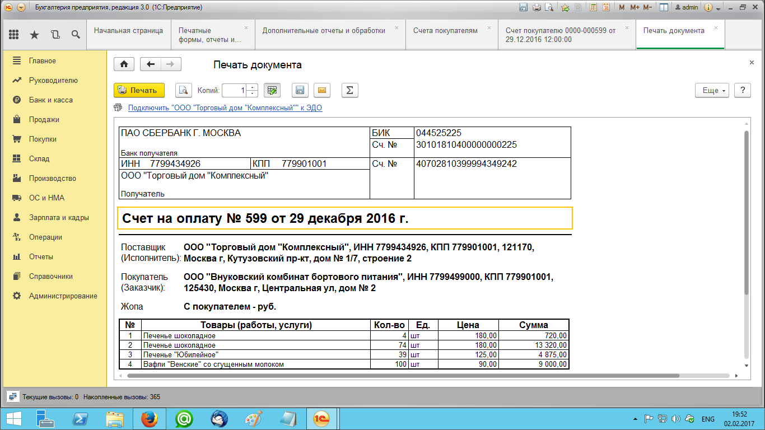Screen dimensions: 765x430
Task: Click the admin user label
Action: (x=686, y=8)
